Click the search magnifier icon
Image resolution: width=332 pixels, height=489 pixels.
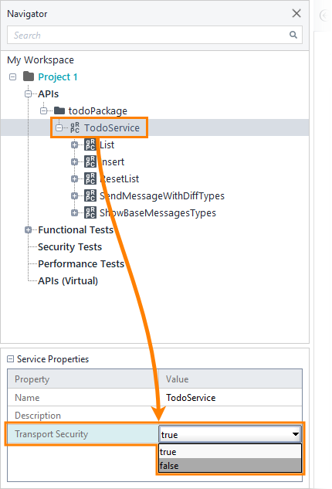293,35
